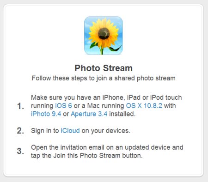Click the 'Make sure you have an iPhone' line

pyautogui.click(x=106, y=97)
